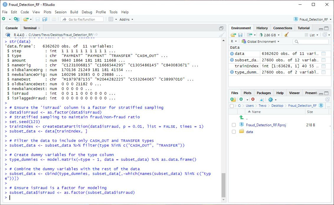Maximize the Files pane
The height and width of the screenshot is (205, 334).
pyautogui.click(x=326, y=93)
